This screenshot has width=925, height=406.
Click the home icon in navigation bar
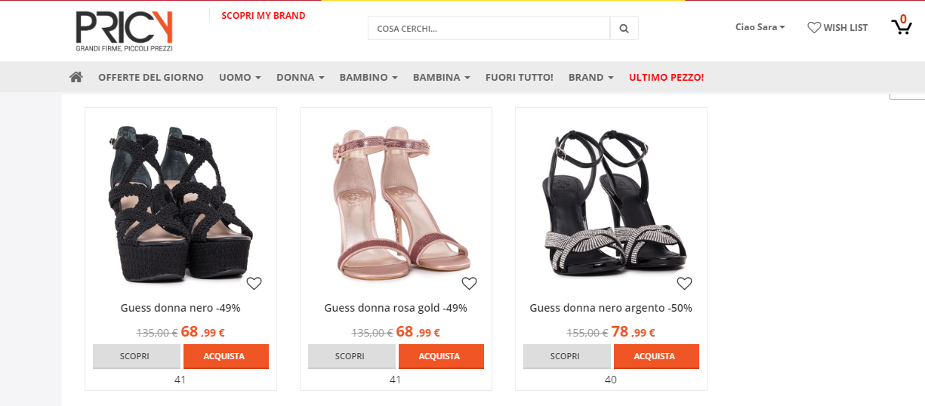click(x=76, y=77)
